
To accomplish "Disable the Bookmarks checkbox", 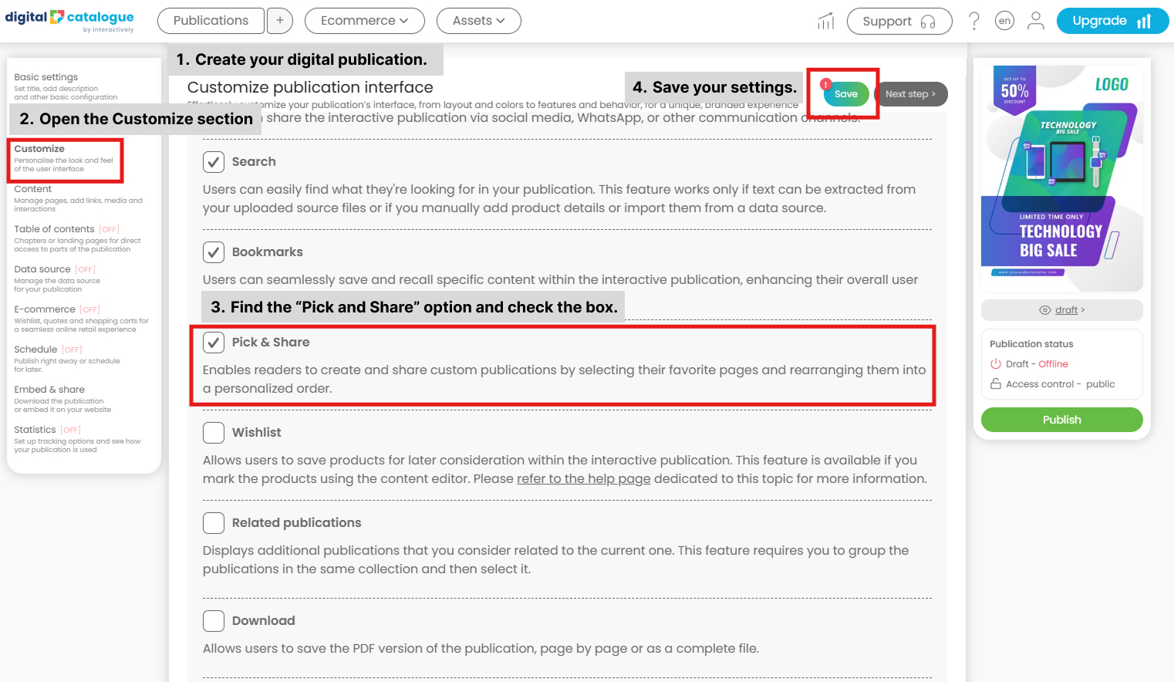I will (214, 252).
